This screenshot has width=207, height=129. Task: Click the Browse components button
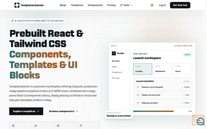click(64, 111)
